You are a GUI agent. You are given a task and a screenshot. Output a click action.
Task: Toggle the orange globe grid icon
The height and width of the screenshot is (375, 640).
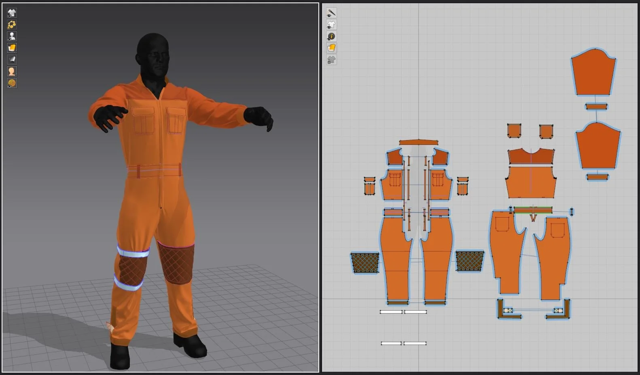(12, 83)
